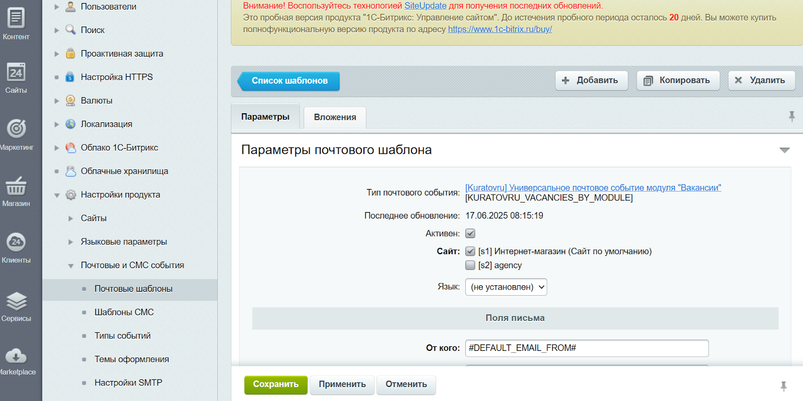The height and width of the screenshot is (401, 803).
Task: Click the Валюты coin icon
Action: [71, 101]
